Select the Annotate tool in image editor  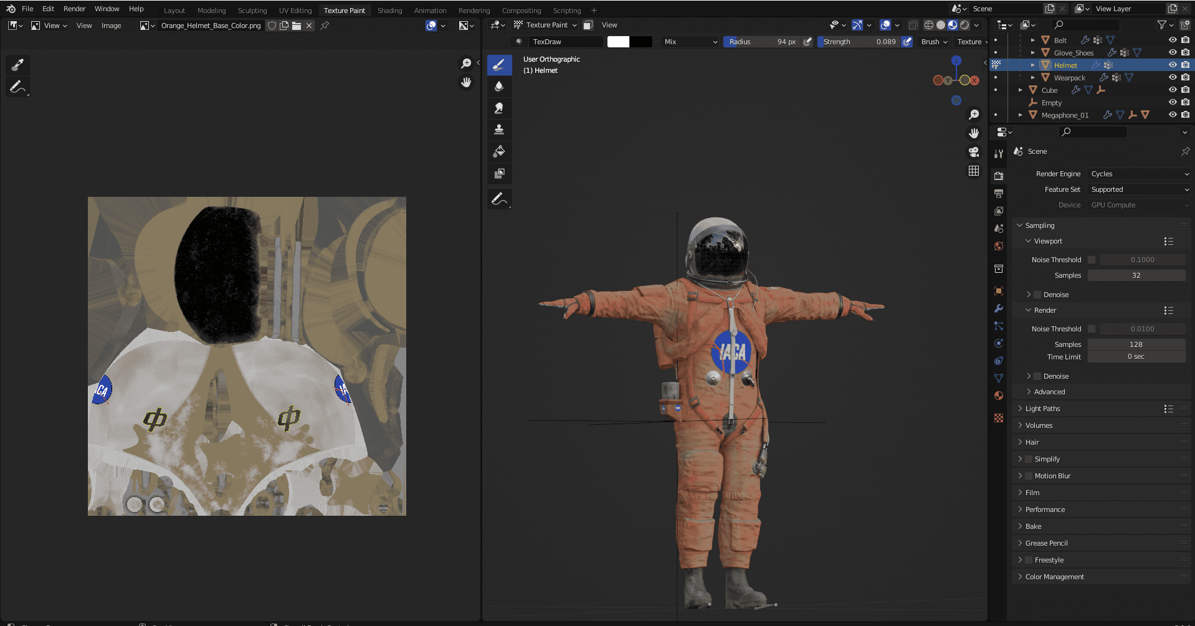(x=17, y=87)
